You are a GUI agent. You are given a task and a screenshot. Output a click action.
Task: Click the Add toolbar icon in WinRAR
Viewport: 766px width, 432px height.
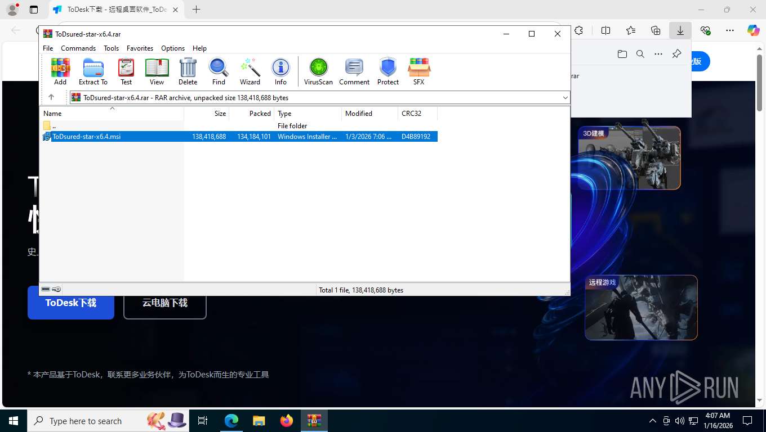tap(60, 71)
